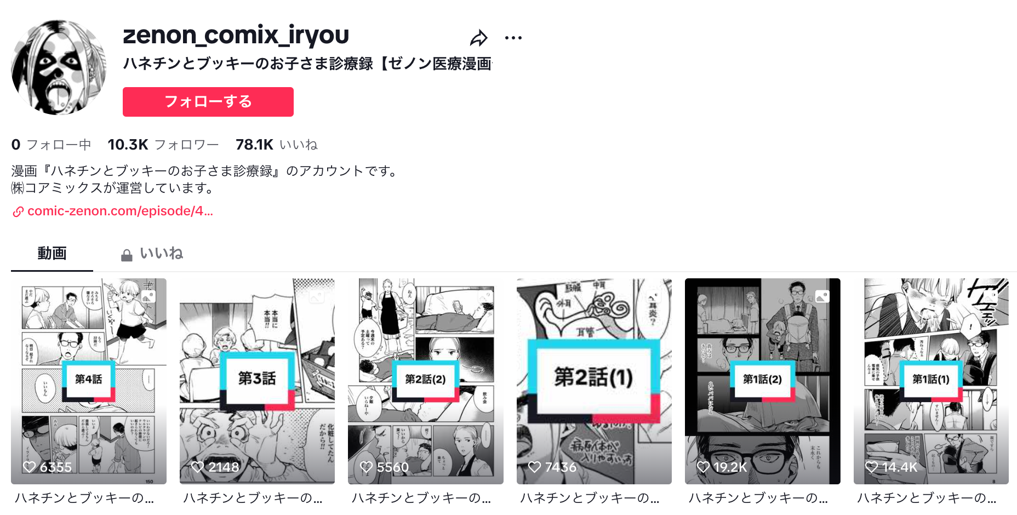
Task: Click the heart icon showing 6355 likes
Action: click(x=29, y=467)
